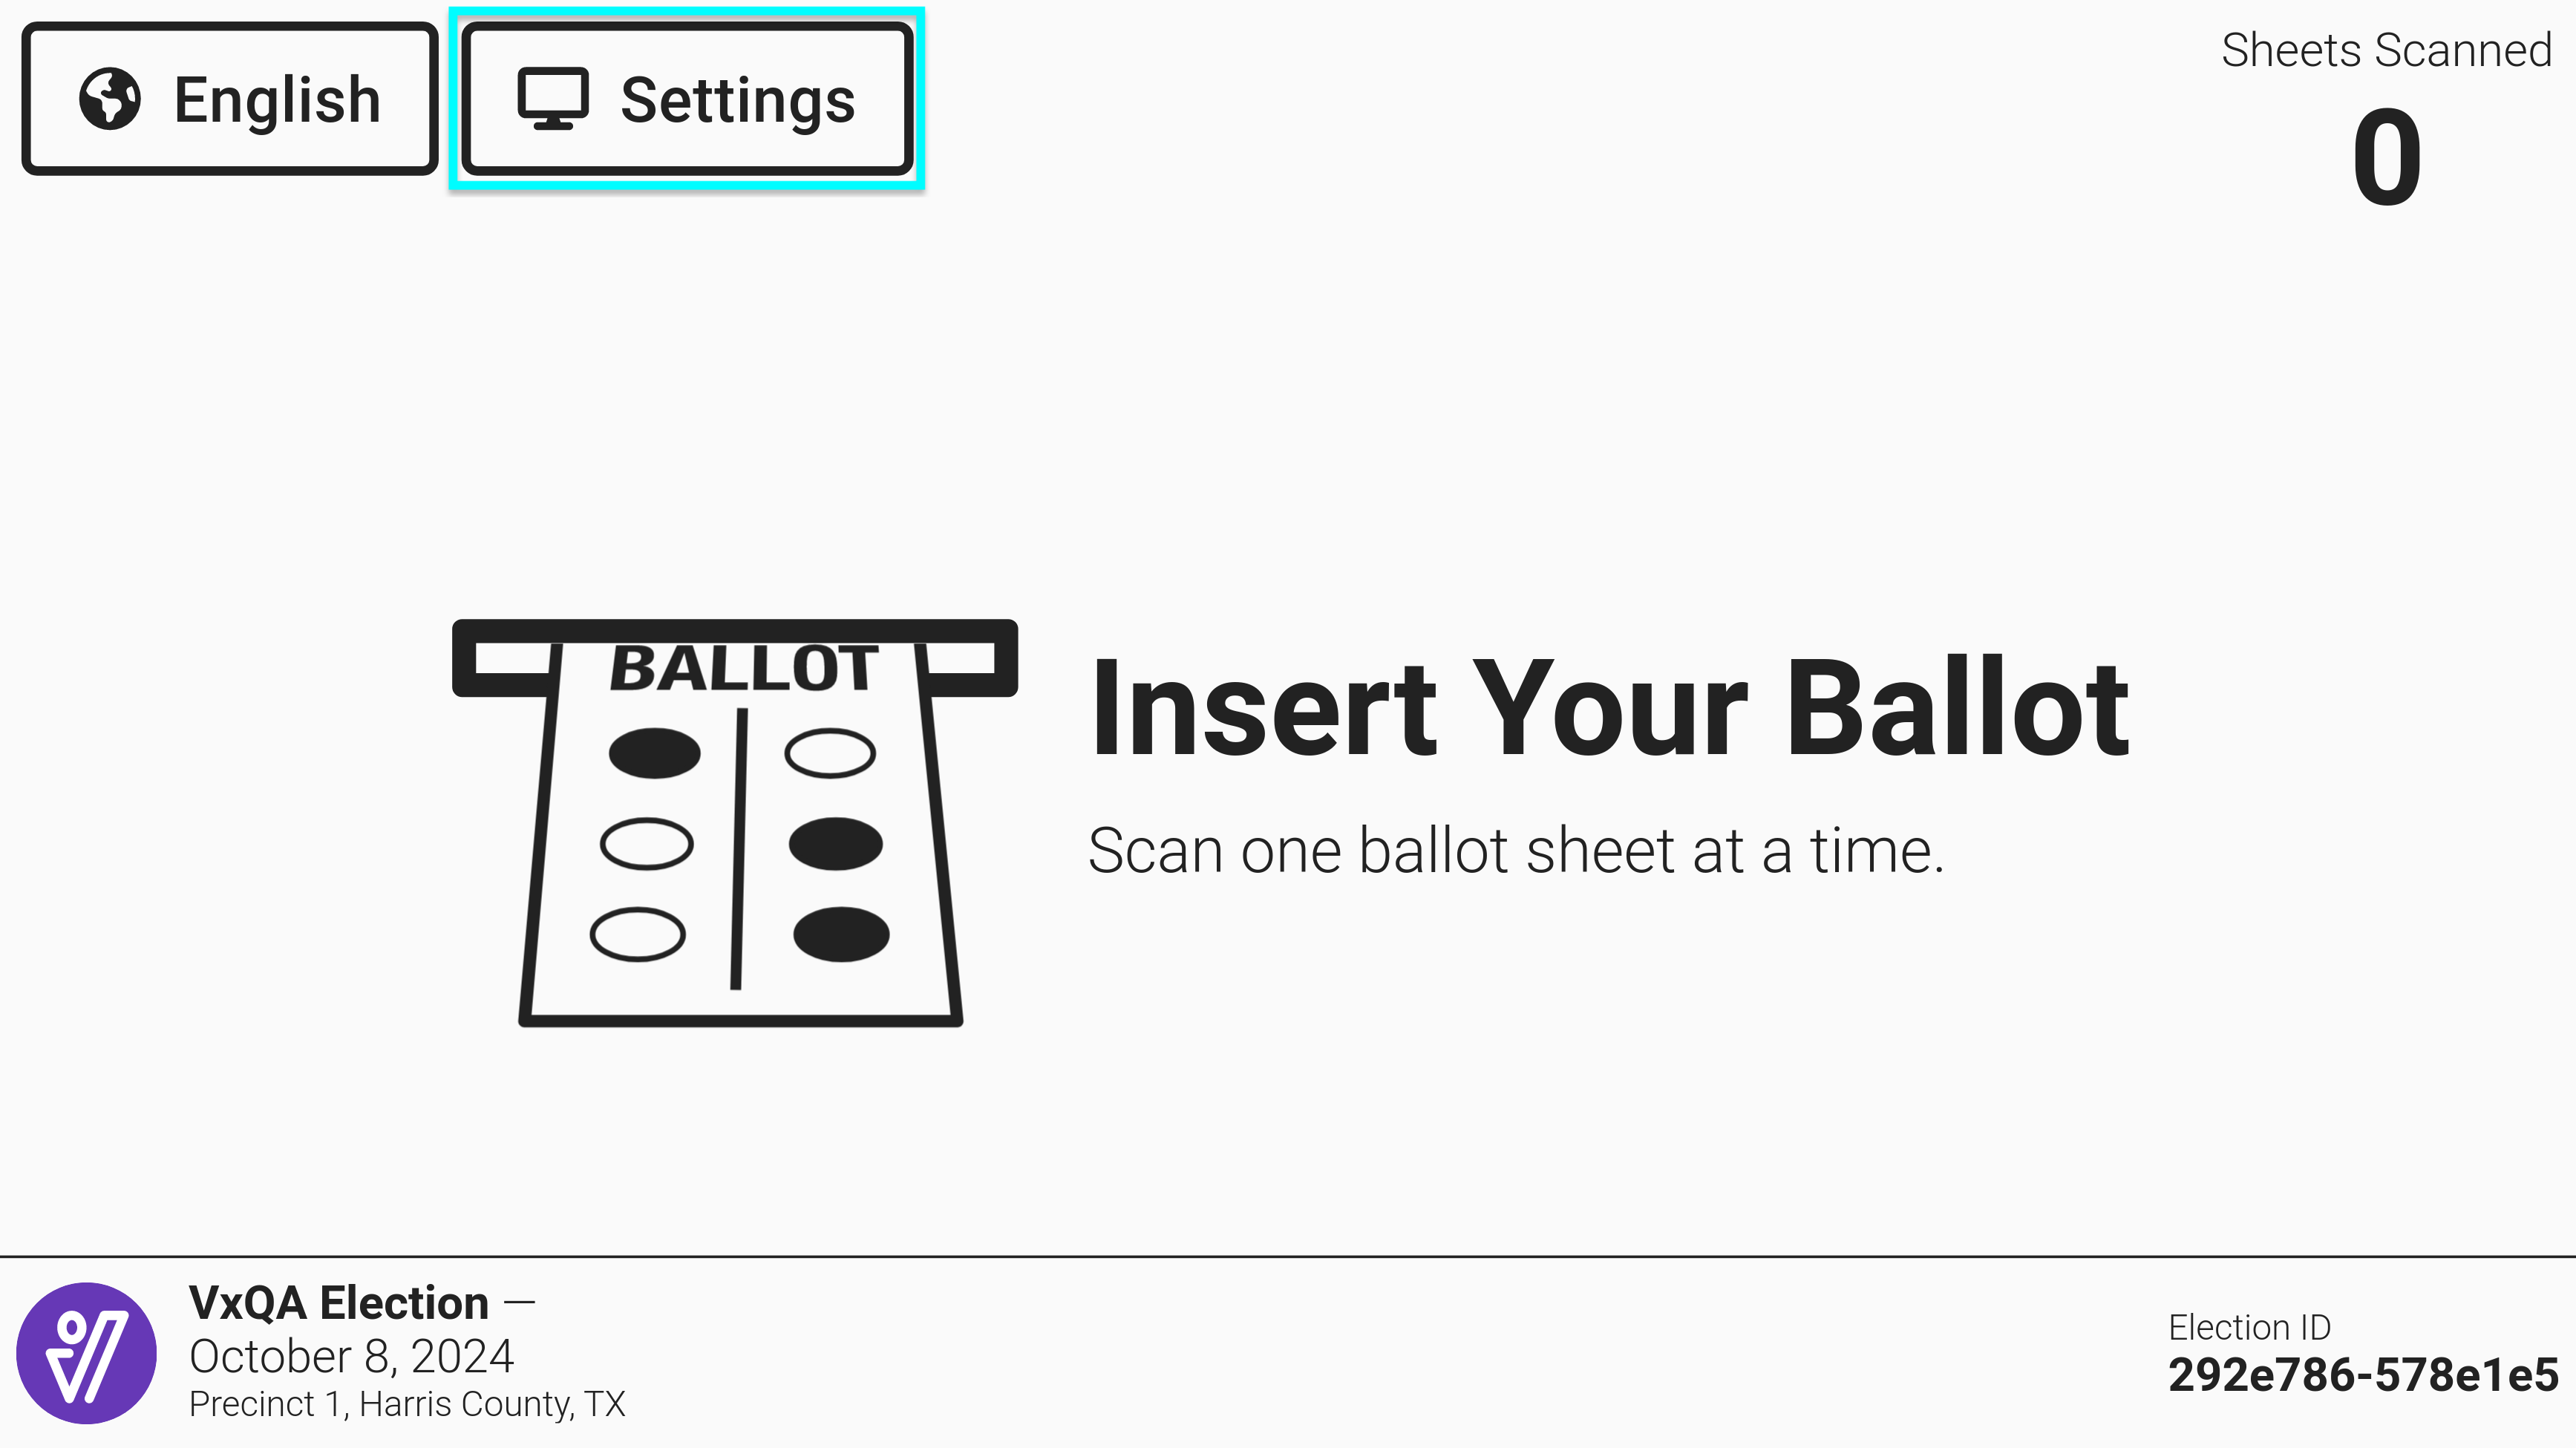
Task: Click the bottom-right filled oval on ballot graphic
Action: tap(841, 934)
